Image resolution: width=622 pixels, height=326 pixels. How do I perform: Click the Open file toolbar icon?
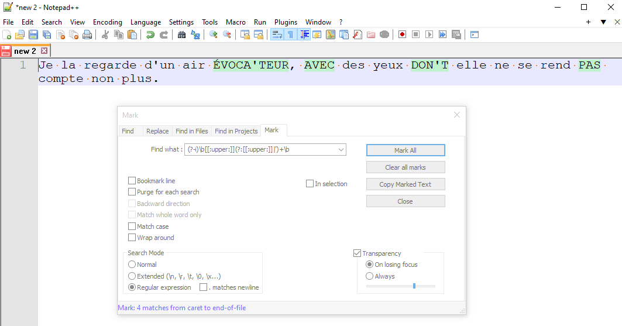(20, 35)
